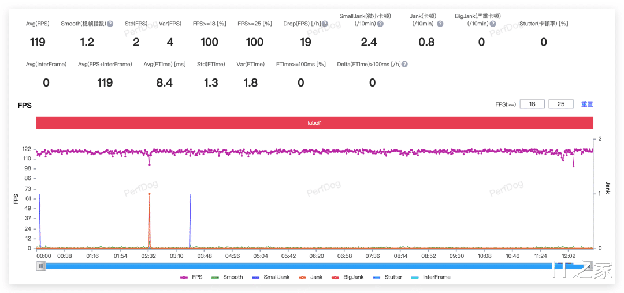Toggle the InterFrame legend entry

coord(430,277)
